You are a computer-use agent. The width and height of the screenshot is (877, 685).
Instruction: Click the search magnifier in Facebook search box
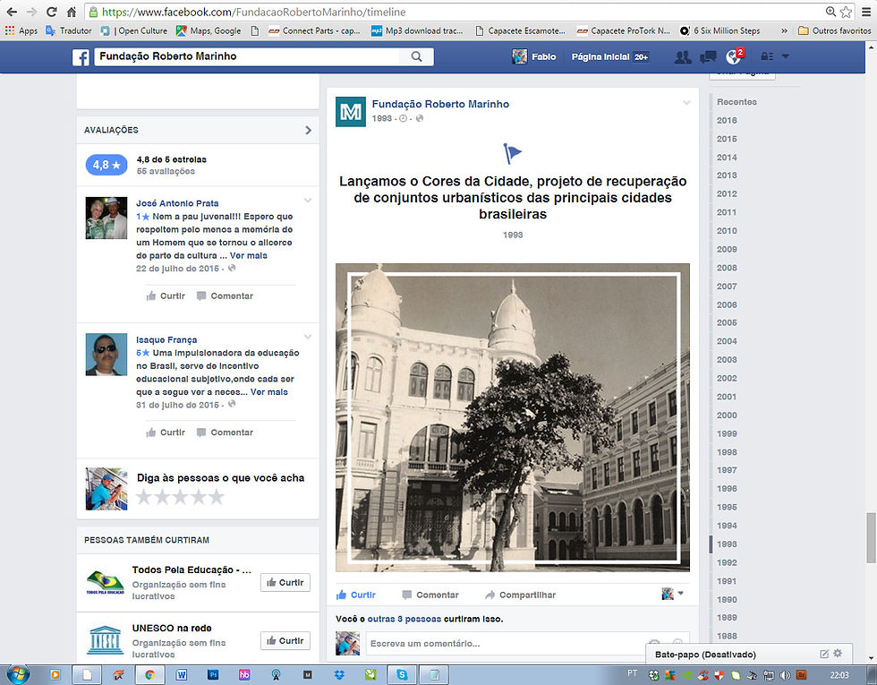(417, 56)
